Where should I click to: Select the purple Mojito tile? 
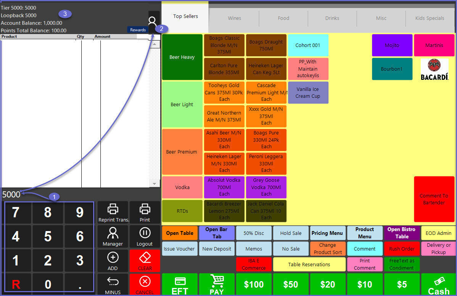point(392,45)
